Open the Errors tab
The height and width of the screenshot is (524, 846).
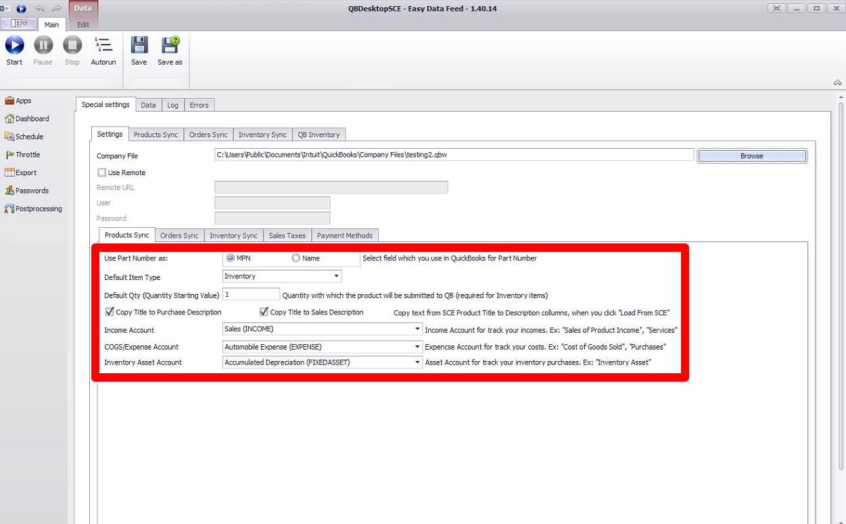point(199,105)
